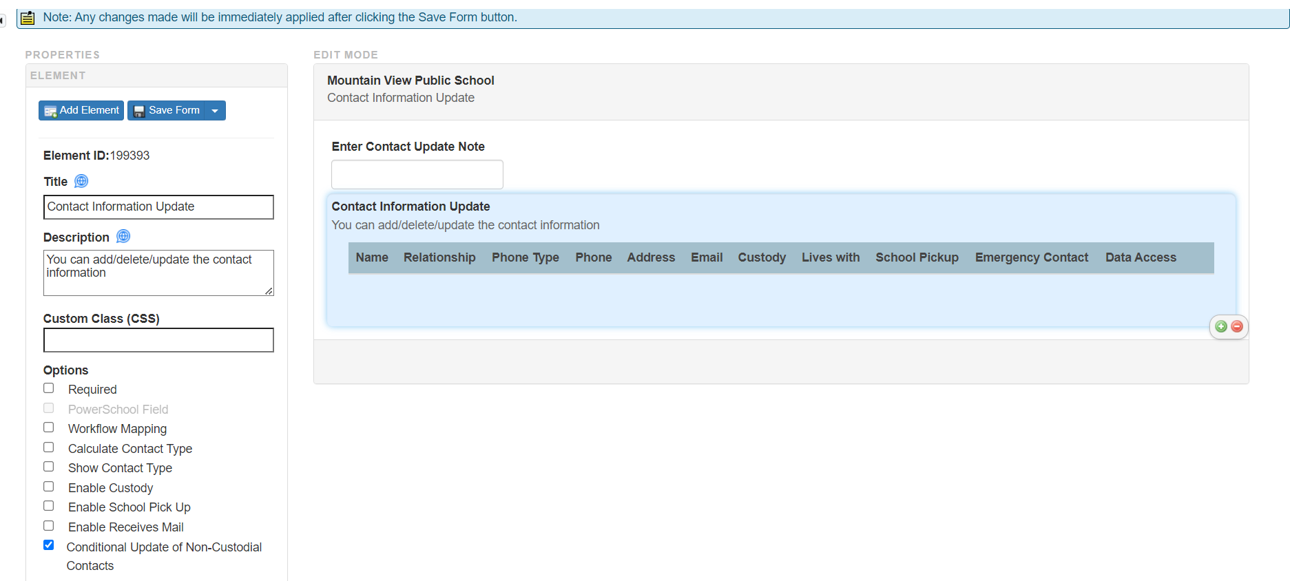Click the Add Element button
Screen dimensions: 1290x581
pos(81,110)
